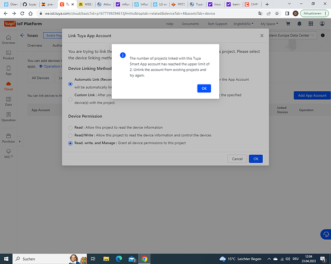Switch to the CHIP browser tab
Screen dimensions: 331x264
tap(252, 4)
